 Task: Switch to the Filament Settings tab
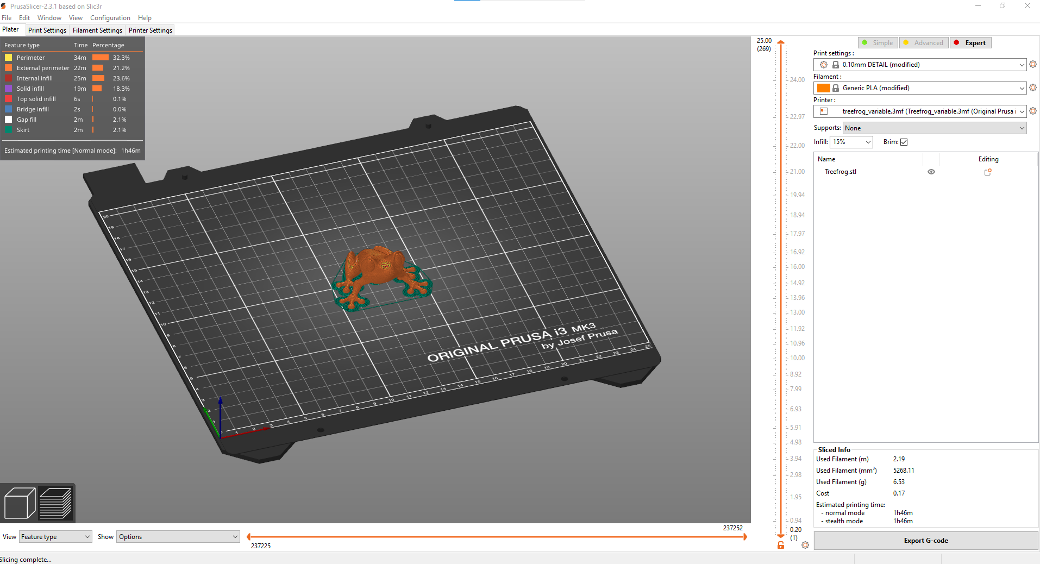(x=98, y=30)
